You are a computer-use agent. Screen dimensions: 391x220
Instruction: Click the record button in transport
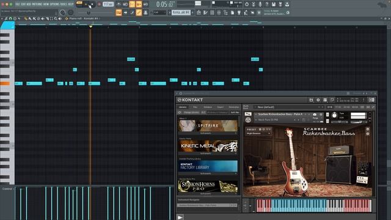[99, 4]
